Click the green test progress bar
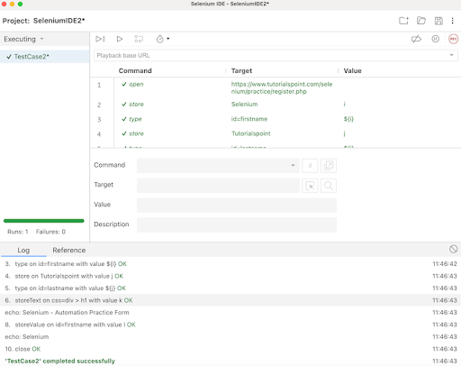This screenshot has height=366, width=461. pyautogui.click(x=44, y=221)
